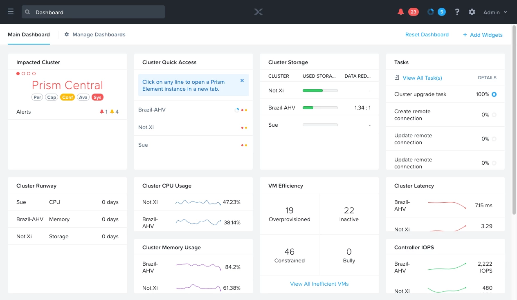The height and width of the screenshot is (300, 517).
Task: Click the Reset Dashboard link
Action: pos(427,34)
